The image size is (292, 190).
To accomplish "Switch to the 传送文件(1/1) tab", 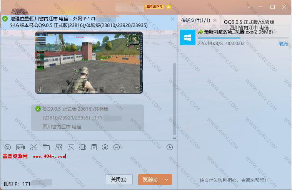I will pyautogui.click(x=196, y=20).
